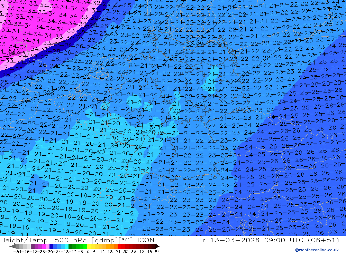Click the 512 height contour label
This screenshot has height=253, width=346.
14,52
